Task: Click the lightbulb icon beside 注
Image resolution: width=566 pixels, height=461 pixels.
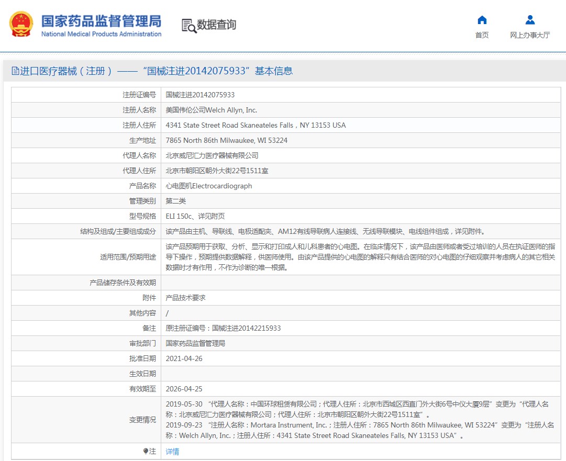Action: [146, 451]
